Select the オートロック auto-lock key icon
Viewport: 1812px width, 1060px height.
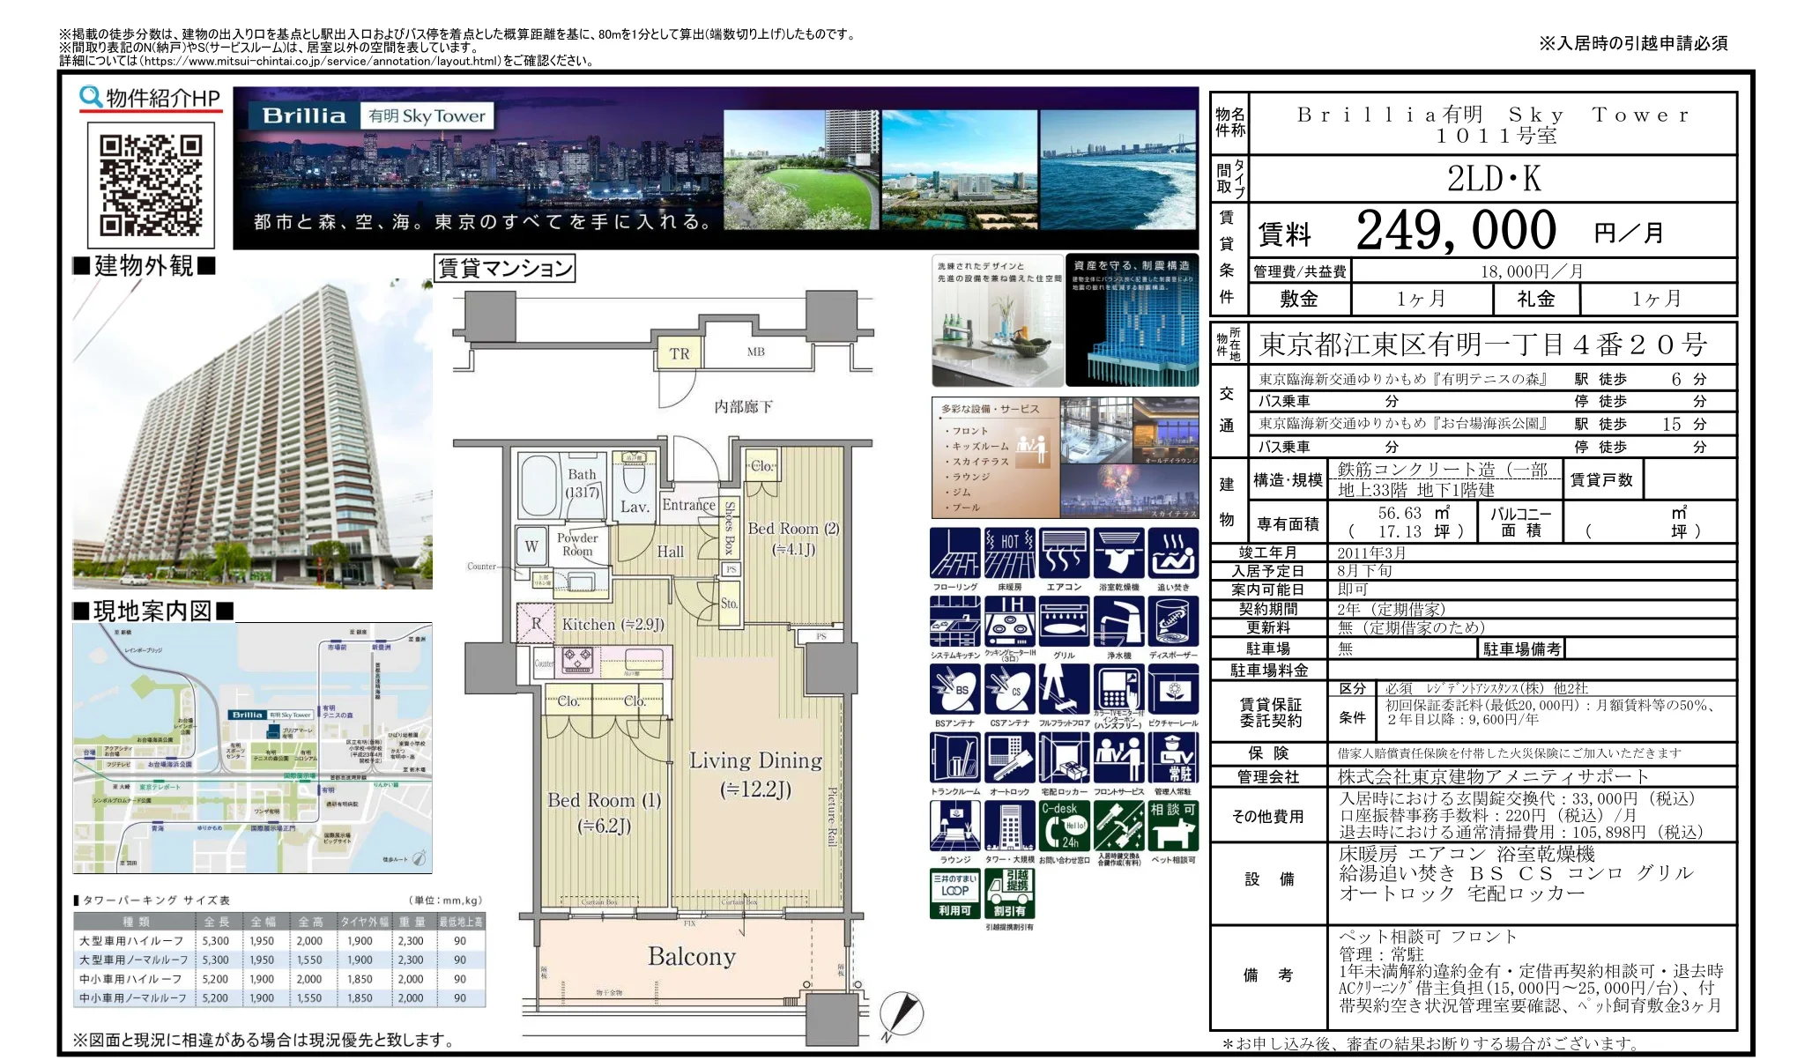1010,758
